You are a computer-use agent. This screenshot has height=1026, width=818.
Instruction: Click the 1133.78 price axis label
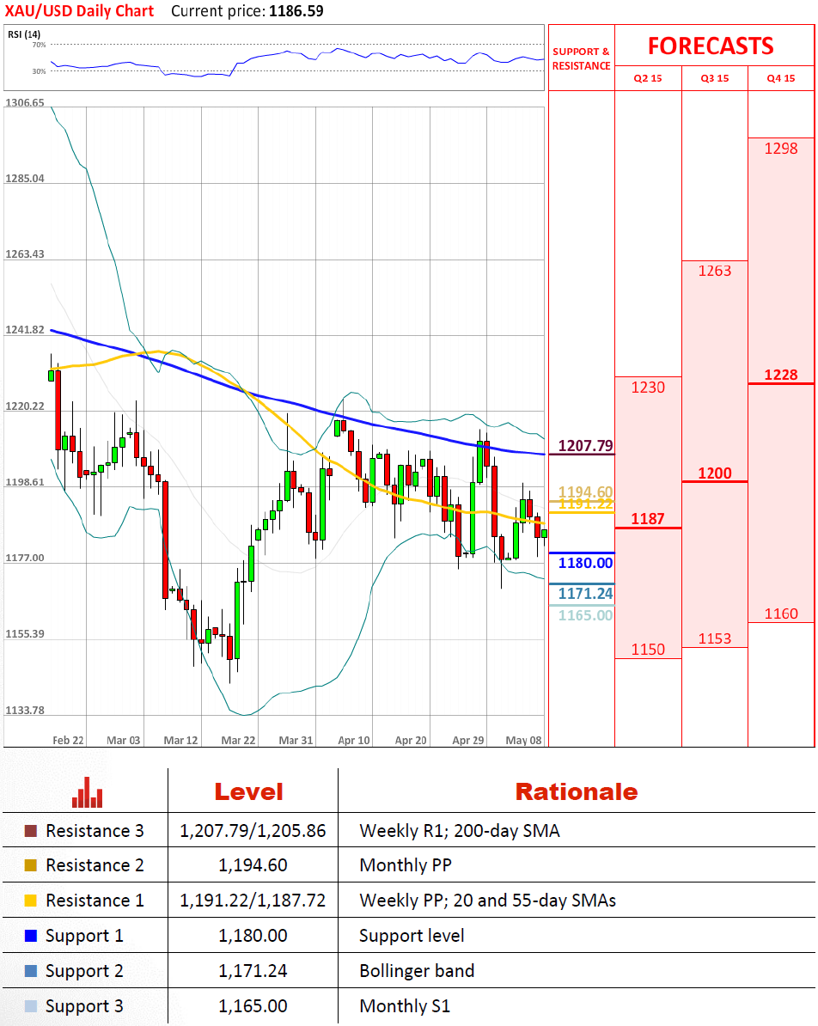[25, 711]
